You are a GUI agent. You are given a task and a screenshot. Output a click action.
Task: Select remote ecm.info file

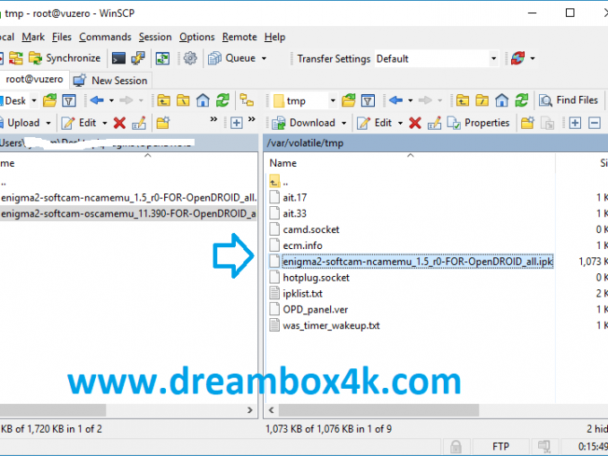click(x=302, y=245)
